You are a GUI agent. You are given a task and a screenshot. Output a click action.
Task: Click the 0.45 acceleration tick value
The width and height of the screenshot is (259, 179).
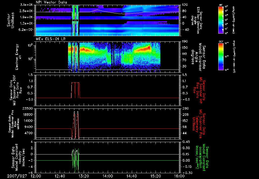click(x=186, y=142)
